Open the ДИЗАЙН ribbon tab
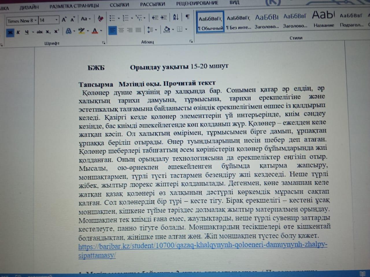 point(29,8)
